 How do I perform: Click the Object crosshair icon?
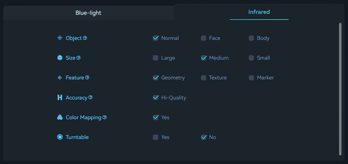(x=60, y=38)
